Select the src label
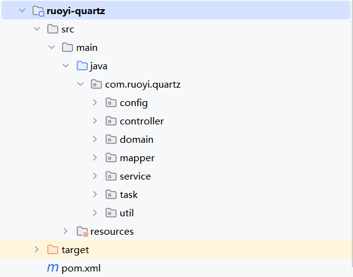 [x=68, y=29]
